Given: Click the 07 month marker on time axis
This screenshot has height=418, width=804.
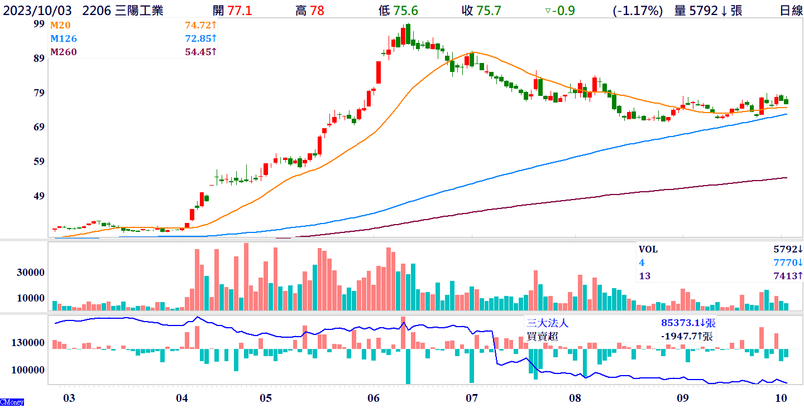Looking at the screenshot, I should point(472,398).
